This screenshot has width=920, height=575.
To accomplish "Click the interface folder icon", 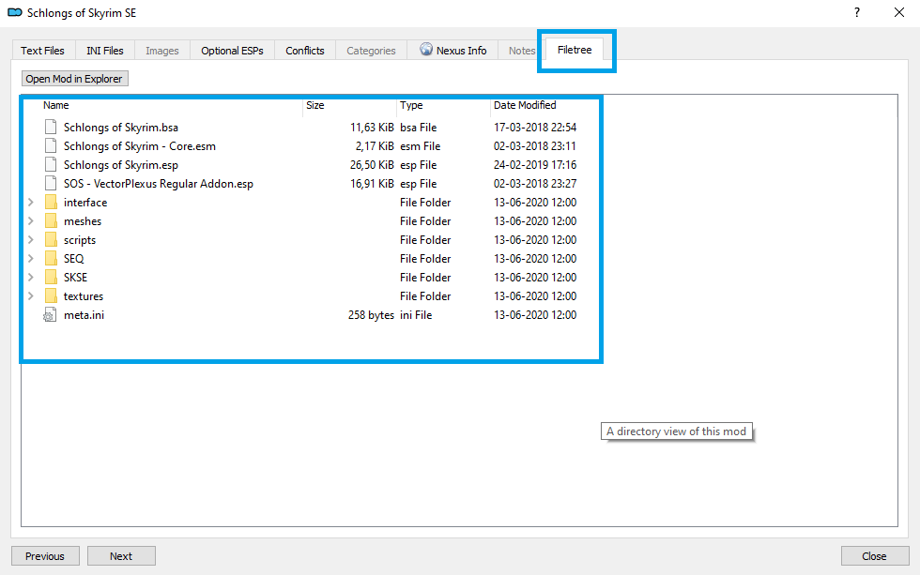I will pos(51,203).
